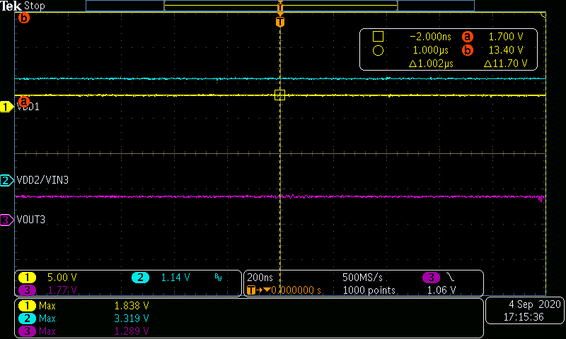Image resolution: width=566 pixels, height=339 pixels.
Task: Select channel 1 ground marker labeled VDD1
Action: (6, 107)
